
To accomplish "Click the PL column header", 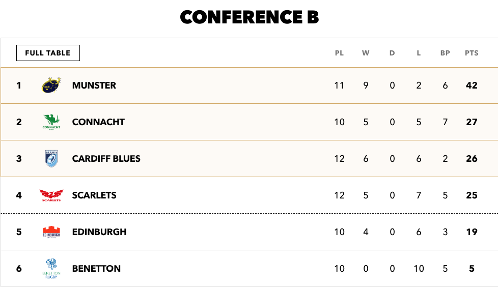I will point(339,53).
